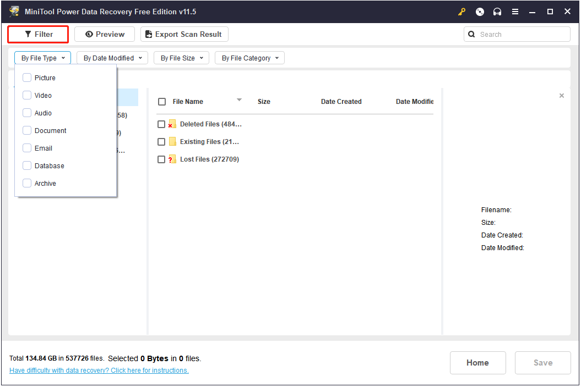Image resolution: width=581 pixels, height=387 pixels.
Task: Click the Existing Files folder icon
Action: coord(172,142)
